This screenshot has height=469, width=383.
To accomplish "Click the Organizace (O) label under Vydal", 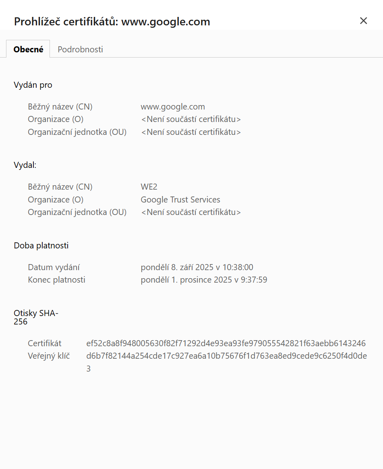I will (55, 199).
